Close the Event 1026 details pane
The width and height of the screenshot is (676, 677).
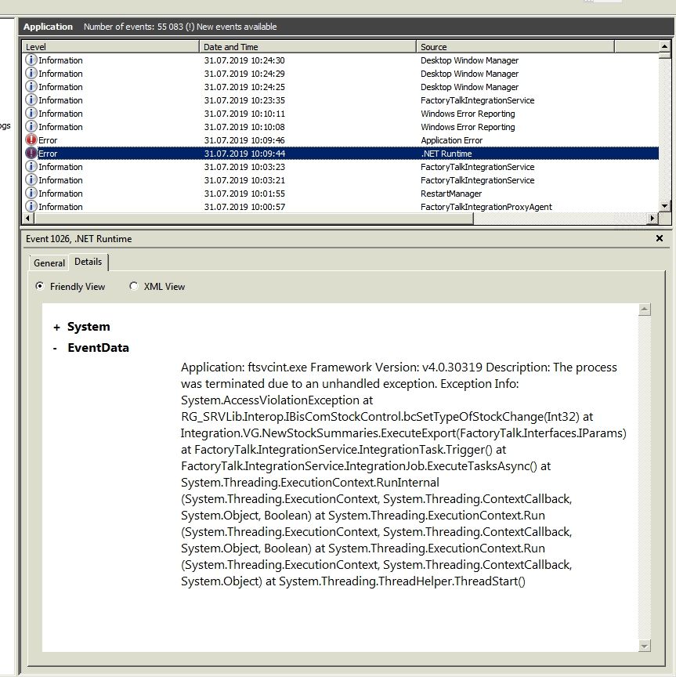click(x=660, y=238)
